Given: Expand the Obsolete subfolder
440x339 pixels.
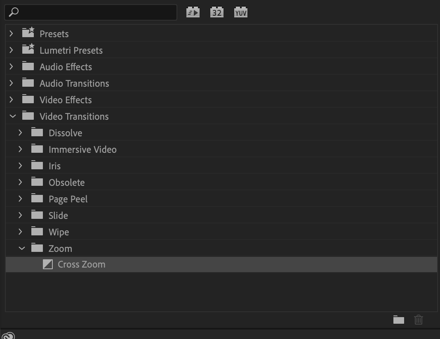Looking at the screenshot, I should pos(20,183).
